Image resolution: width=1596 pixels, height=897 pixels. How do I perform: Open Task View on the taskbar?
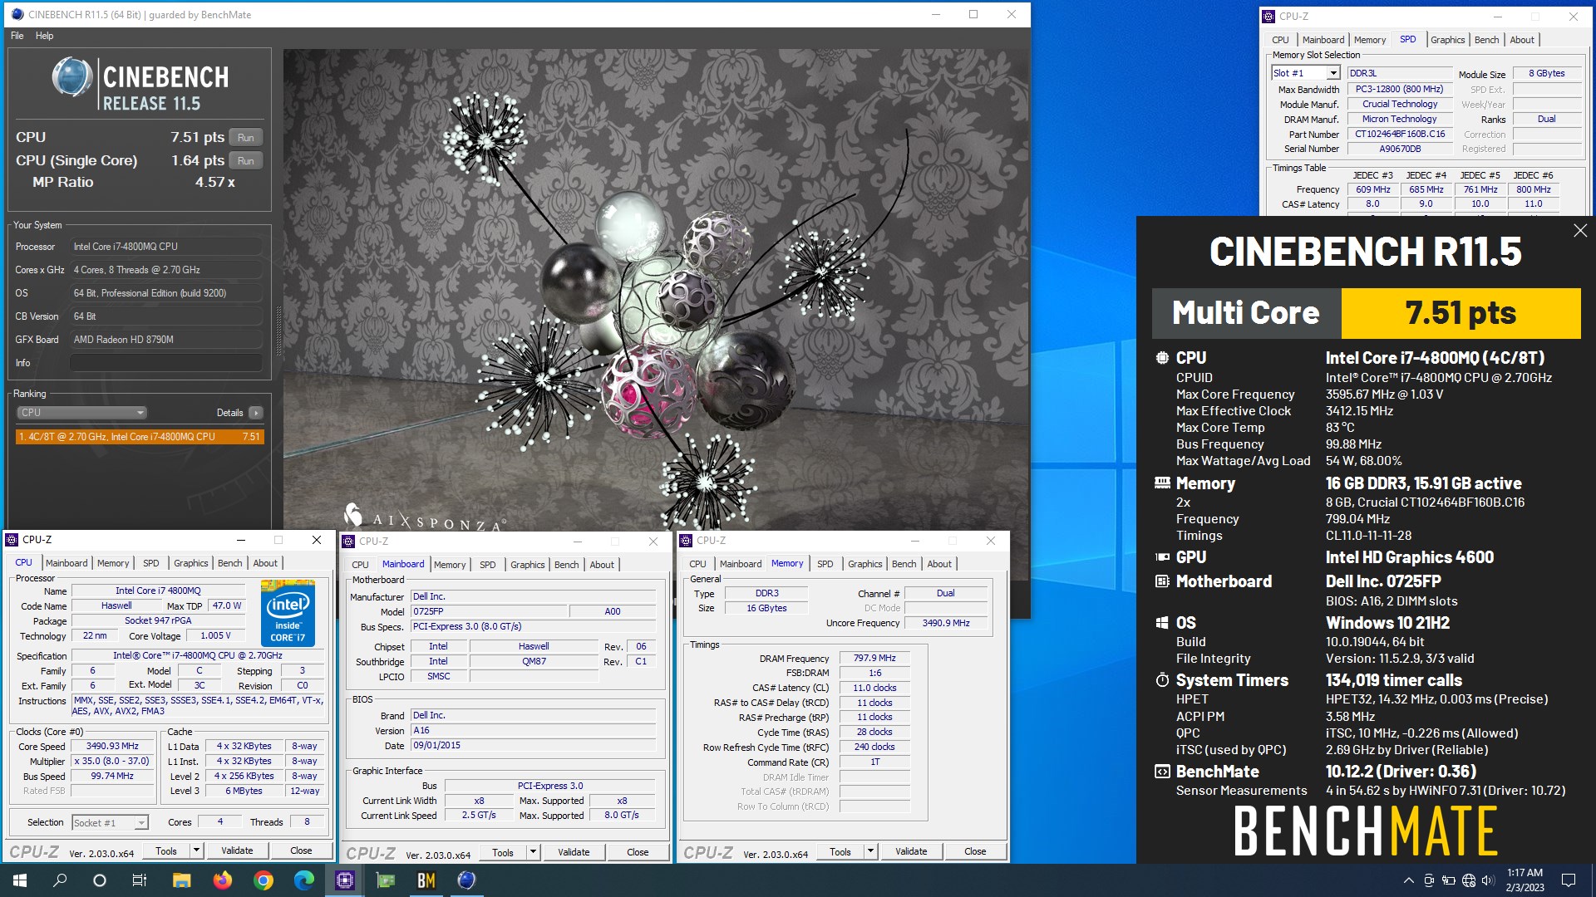point(140,880)
